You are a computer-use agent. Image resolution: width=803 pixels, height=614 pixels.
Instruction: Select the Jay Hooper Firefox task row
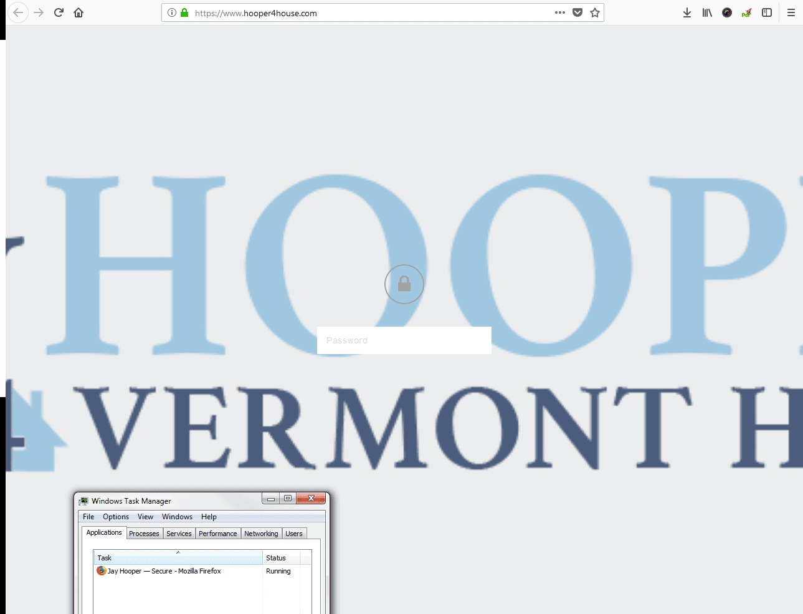[x=164, y=571]
